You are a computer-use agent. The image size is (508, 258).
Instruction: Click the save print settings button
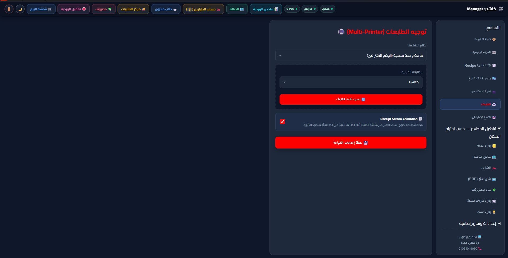click(x=351, y=143)
